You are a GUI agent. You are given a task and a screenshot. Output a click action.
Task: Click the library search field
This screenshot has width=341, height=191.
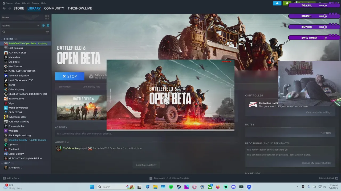(x=23, y=32)
